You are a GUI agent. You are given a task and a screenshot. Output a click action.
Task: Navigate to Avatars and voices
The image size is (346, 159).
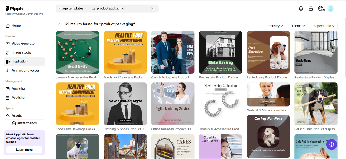click(x=25, y=71)
